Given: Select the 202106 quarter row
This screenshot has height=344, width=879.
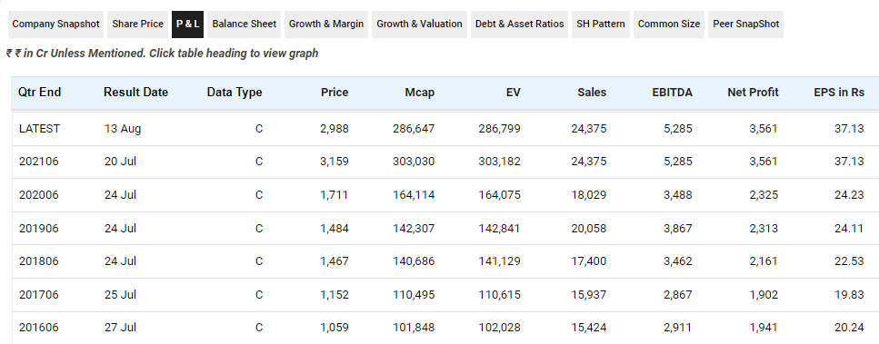Looking at the screenshot, I should [445, 162].
